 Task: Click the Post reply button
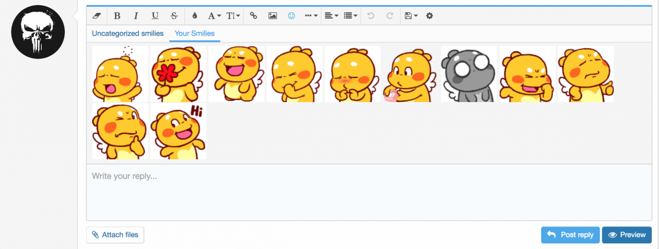tap(570, 235)
